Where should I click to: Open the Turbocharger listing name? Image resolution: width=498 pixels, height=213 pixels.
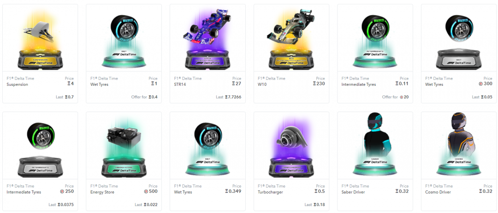click(x=270, y=192)
